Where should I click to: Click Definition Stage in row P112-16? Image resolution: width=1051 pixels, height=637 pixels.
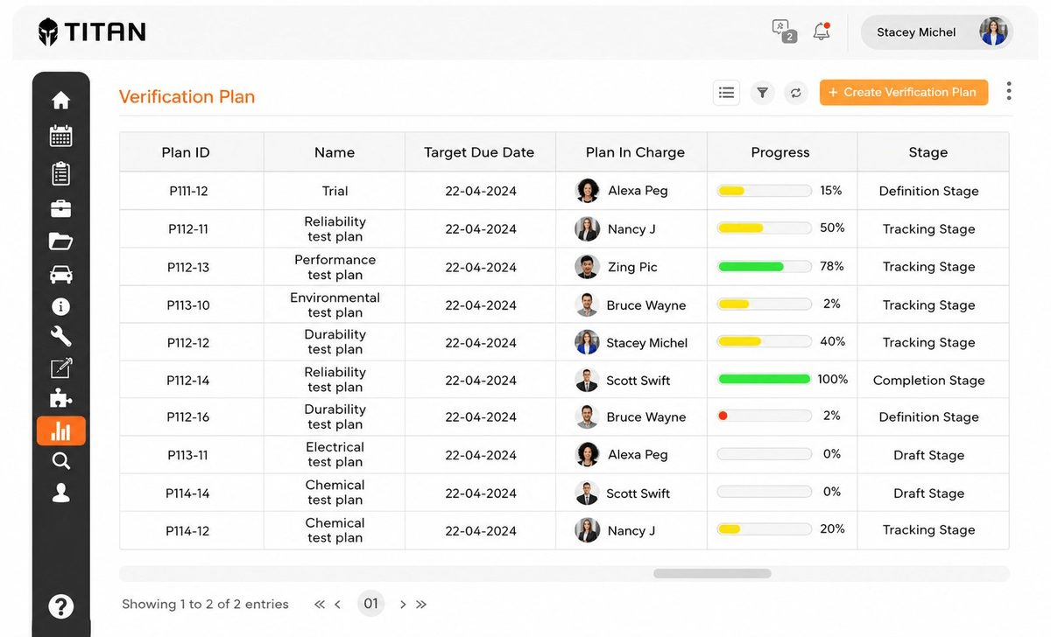tap(928, 417)
